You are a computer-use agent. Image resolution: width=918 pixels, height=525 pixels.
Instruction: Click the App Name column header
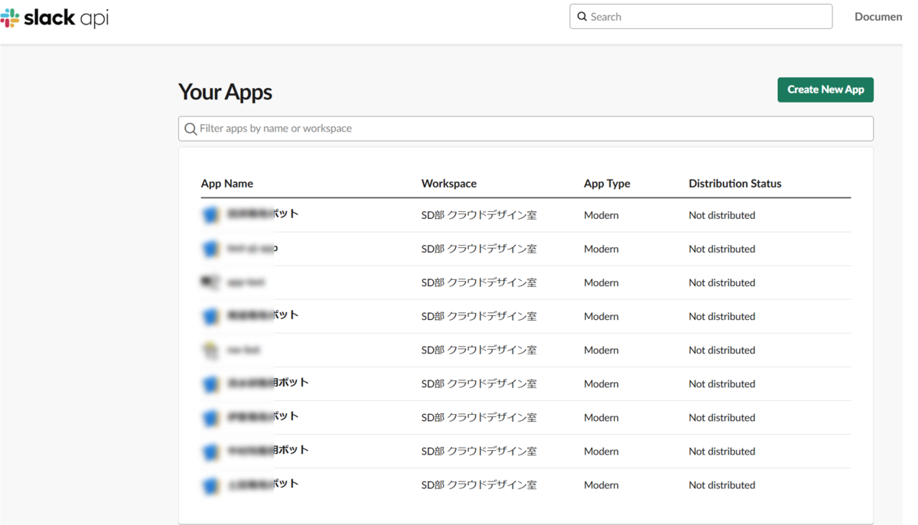click(x=227, y=184)
